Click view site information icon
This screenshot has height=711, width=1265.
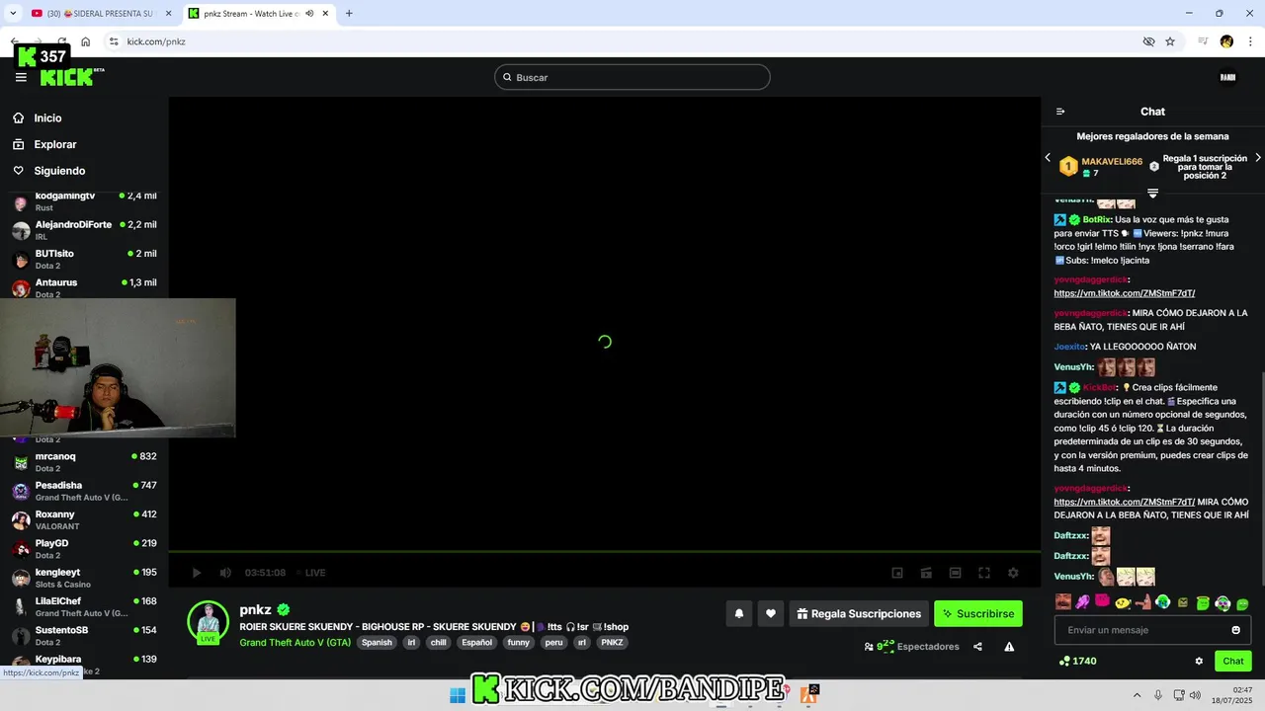point(114,41)
